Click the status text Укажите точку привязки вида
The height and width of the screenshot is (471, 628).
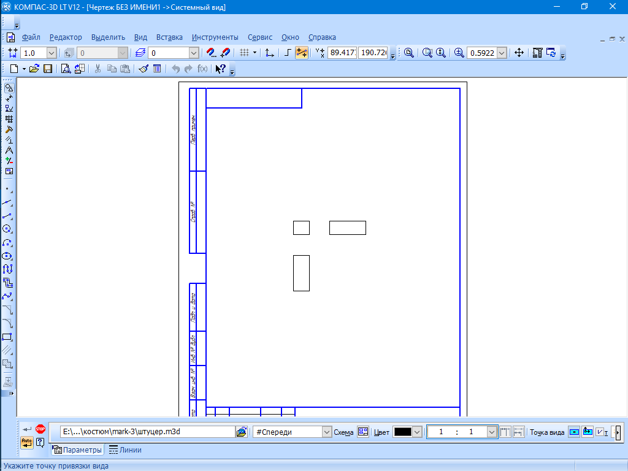(56, 466)
